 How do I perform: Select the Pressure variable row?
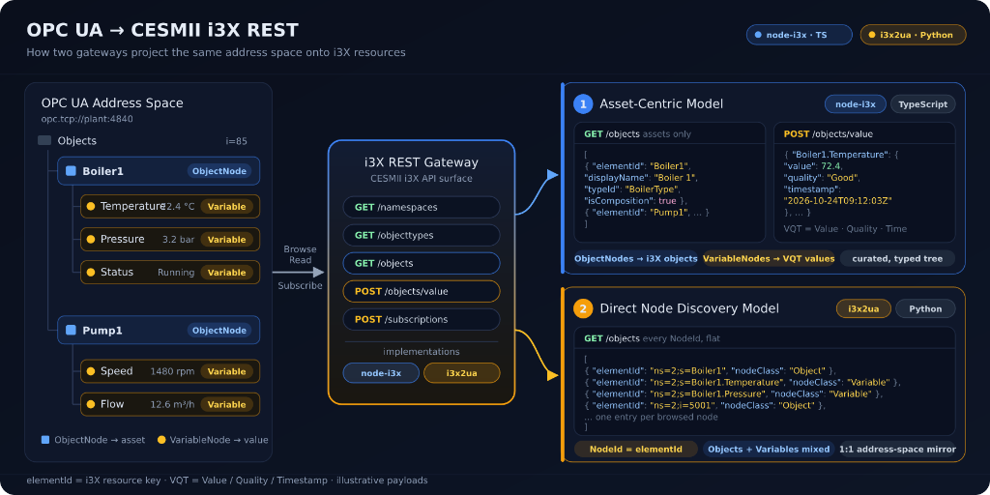170,240
